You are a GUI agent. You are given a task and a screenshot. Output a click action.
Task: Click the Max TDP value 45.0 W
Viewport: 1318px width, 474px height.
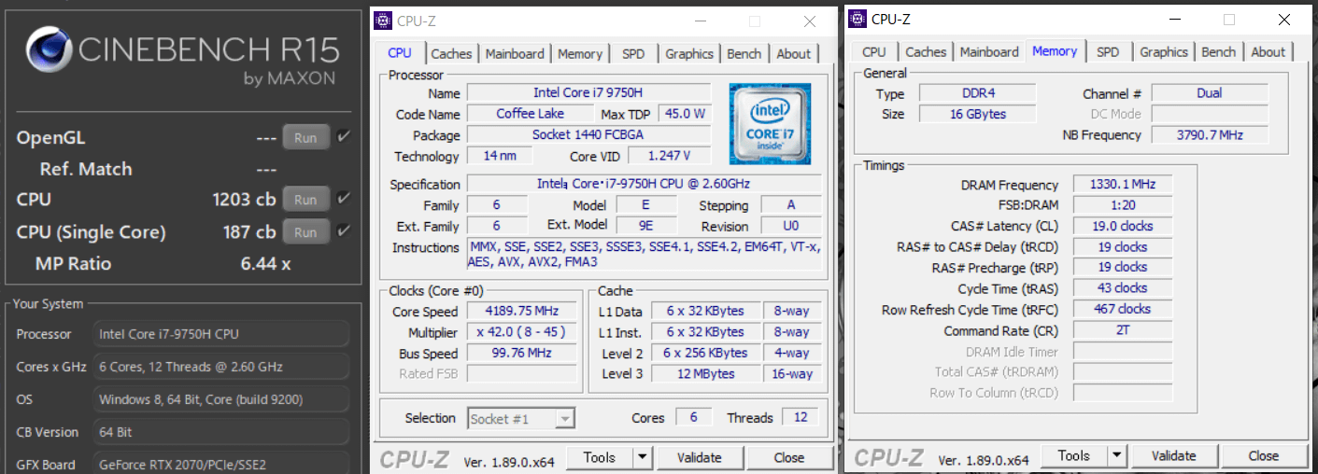(x=685, y=114)
